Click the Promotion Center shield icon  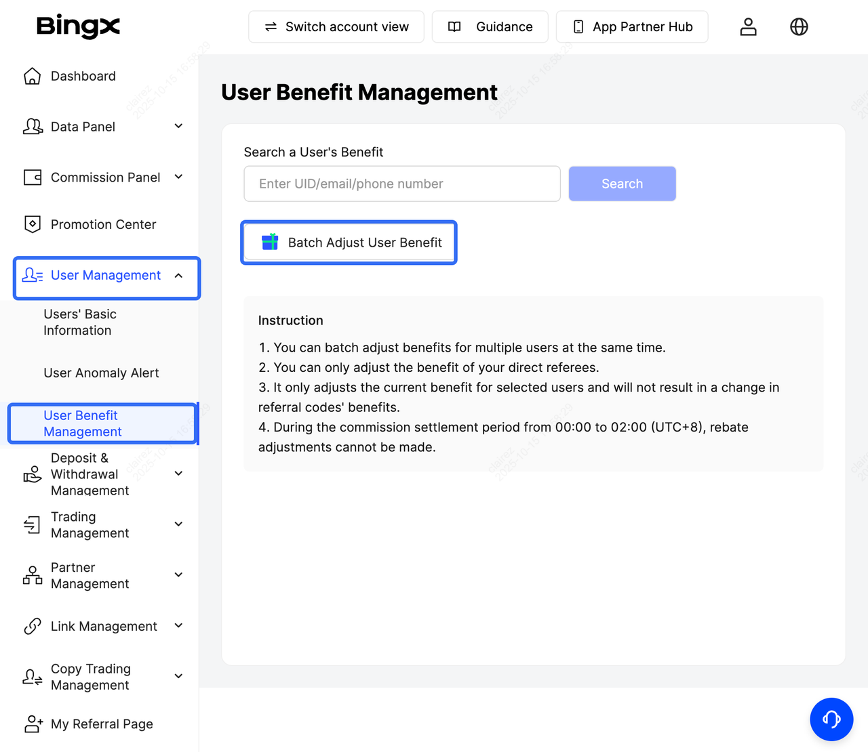[x=32, y=224]
